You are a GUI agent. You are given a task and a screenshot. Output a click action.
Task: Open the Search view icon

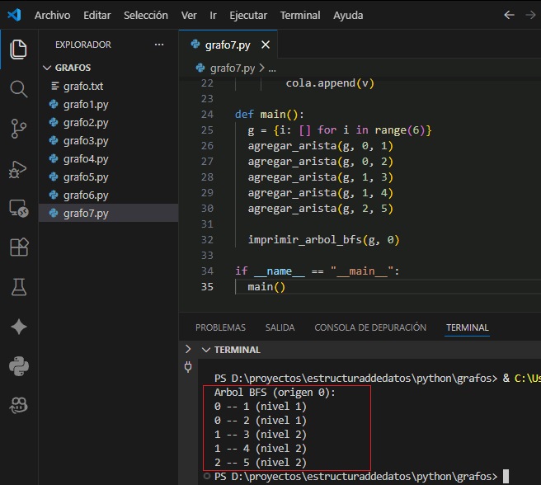point(18,88)
